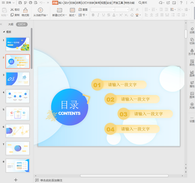Switch to the 大纲 (Outline) pane tab
195x183 pixels.
tap(11, 24)
